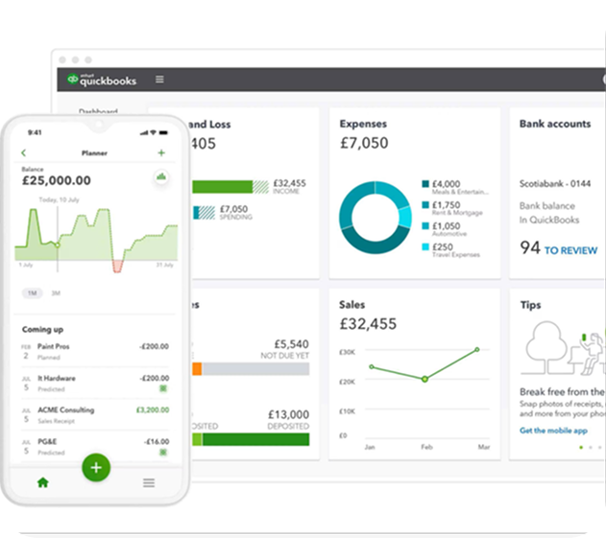Image resolution: width=606 pixels, height=538 pixels.
Task: Tap the It Hardware predicted entry
Action: [x=95, y=384]
